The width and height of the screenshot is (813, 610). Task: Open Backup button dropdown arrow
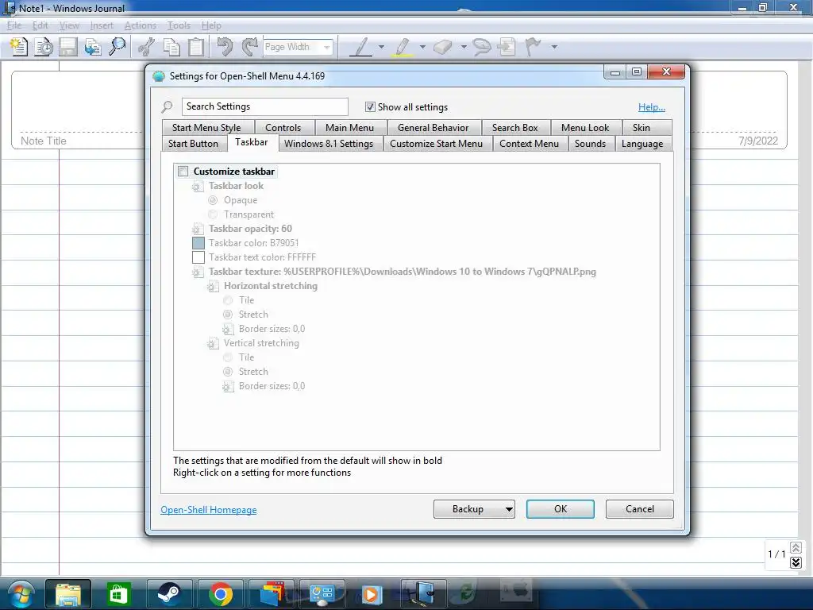509,509
